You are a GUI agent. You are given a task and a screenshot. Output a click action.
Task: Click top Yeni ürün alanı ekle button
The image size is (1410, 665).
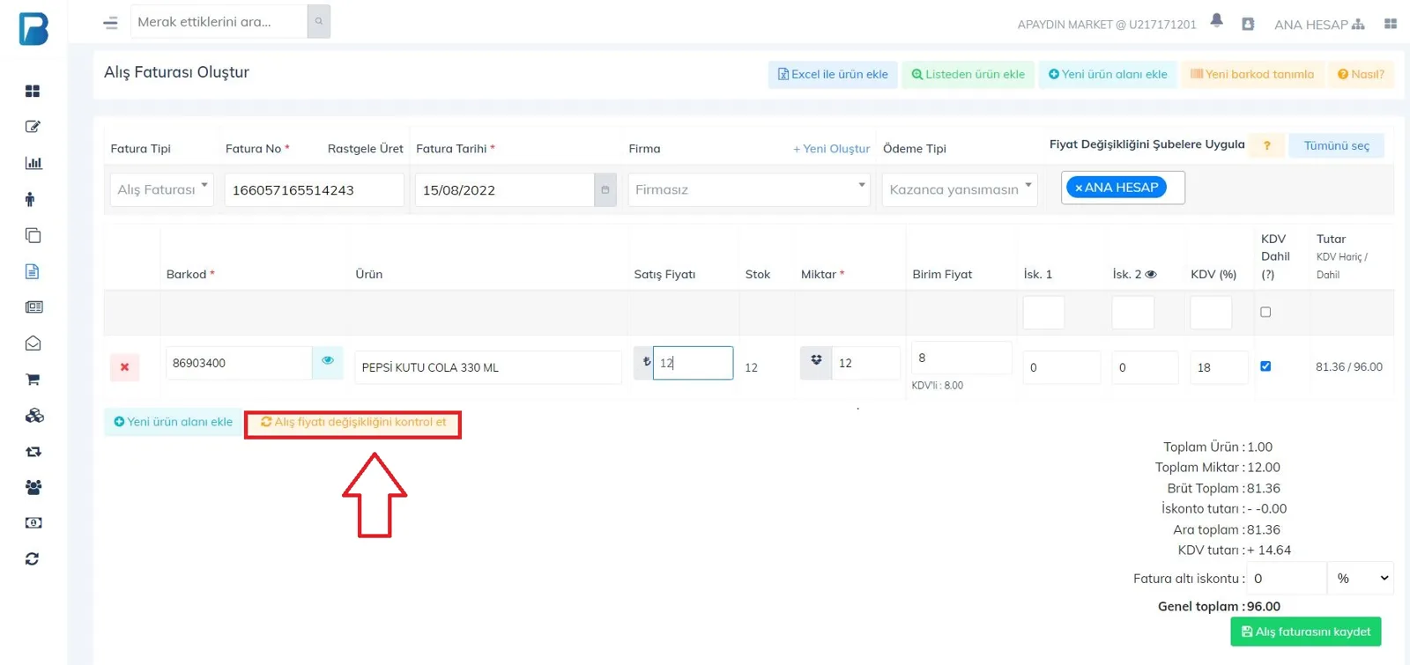1108,74
